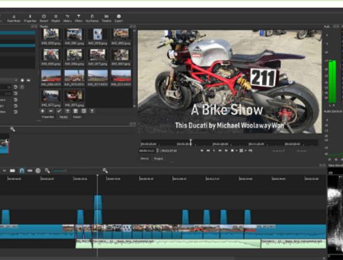Switch to the Export tab below playlist
The height and width of the screenshot is (260, 343).
(x=77, y=117)
